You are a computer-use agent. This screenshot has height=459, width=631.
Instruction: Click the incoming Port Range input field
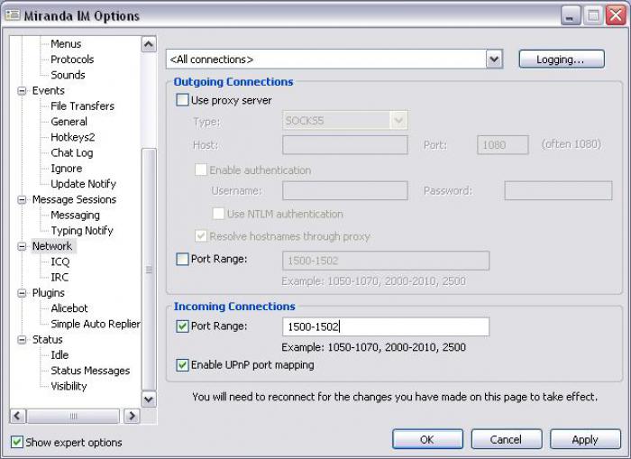point(386,326)
